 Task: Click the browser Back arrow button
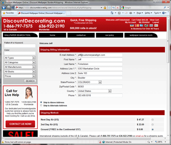pyautogui.click(x=4, y=8)
